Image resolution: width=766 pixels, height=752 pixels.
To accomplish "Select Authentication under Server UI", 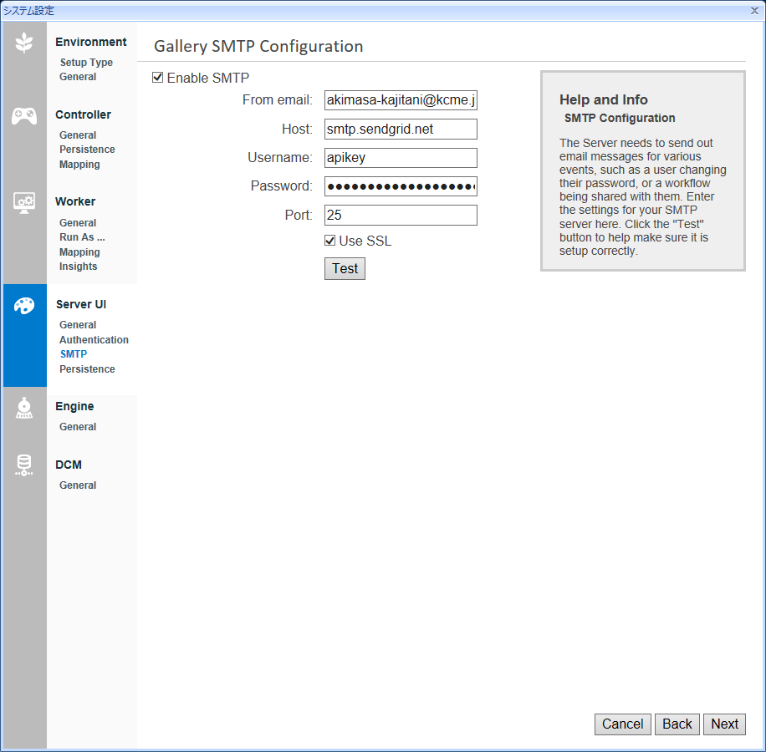I will point(94,340).
